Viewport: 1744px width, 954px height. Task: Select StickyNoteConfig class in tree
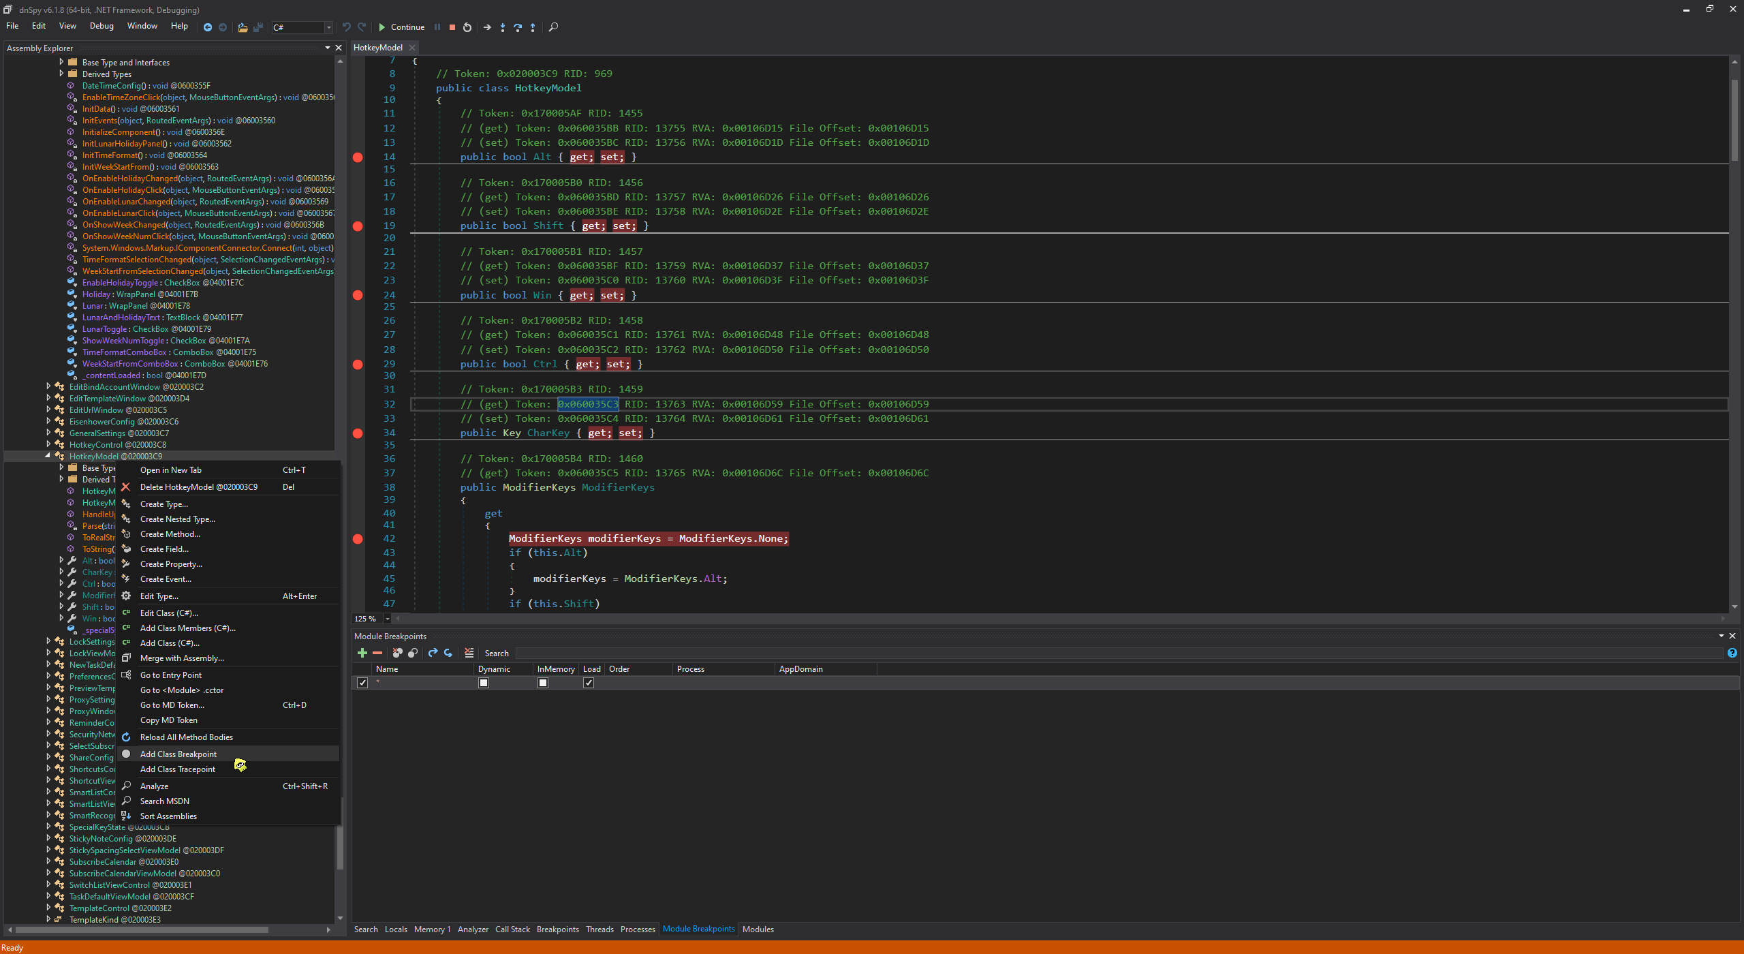[123, 839]
